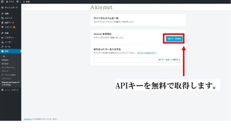Open the 一般 settings submenu
231x130 pixels.
tap(3, 56)
